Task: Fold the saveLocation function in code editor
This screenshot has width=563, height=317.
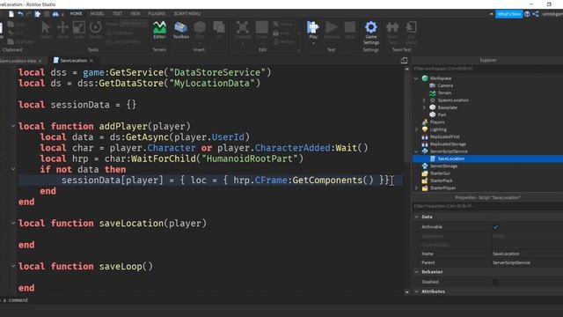Action: [13, 223]
